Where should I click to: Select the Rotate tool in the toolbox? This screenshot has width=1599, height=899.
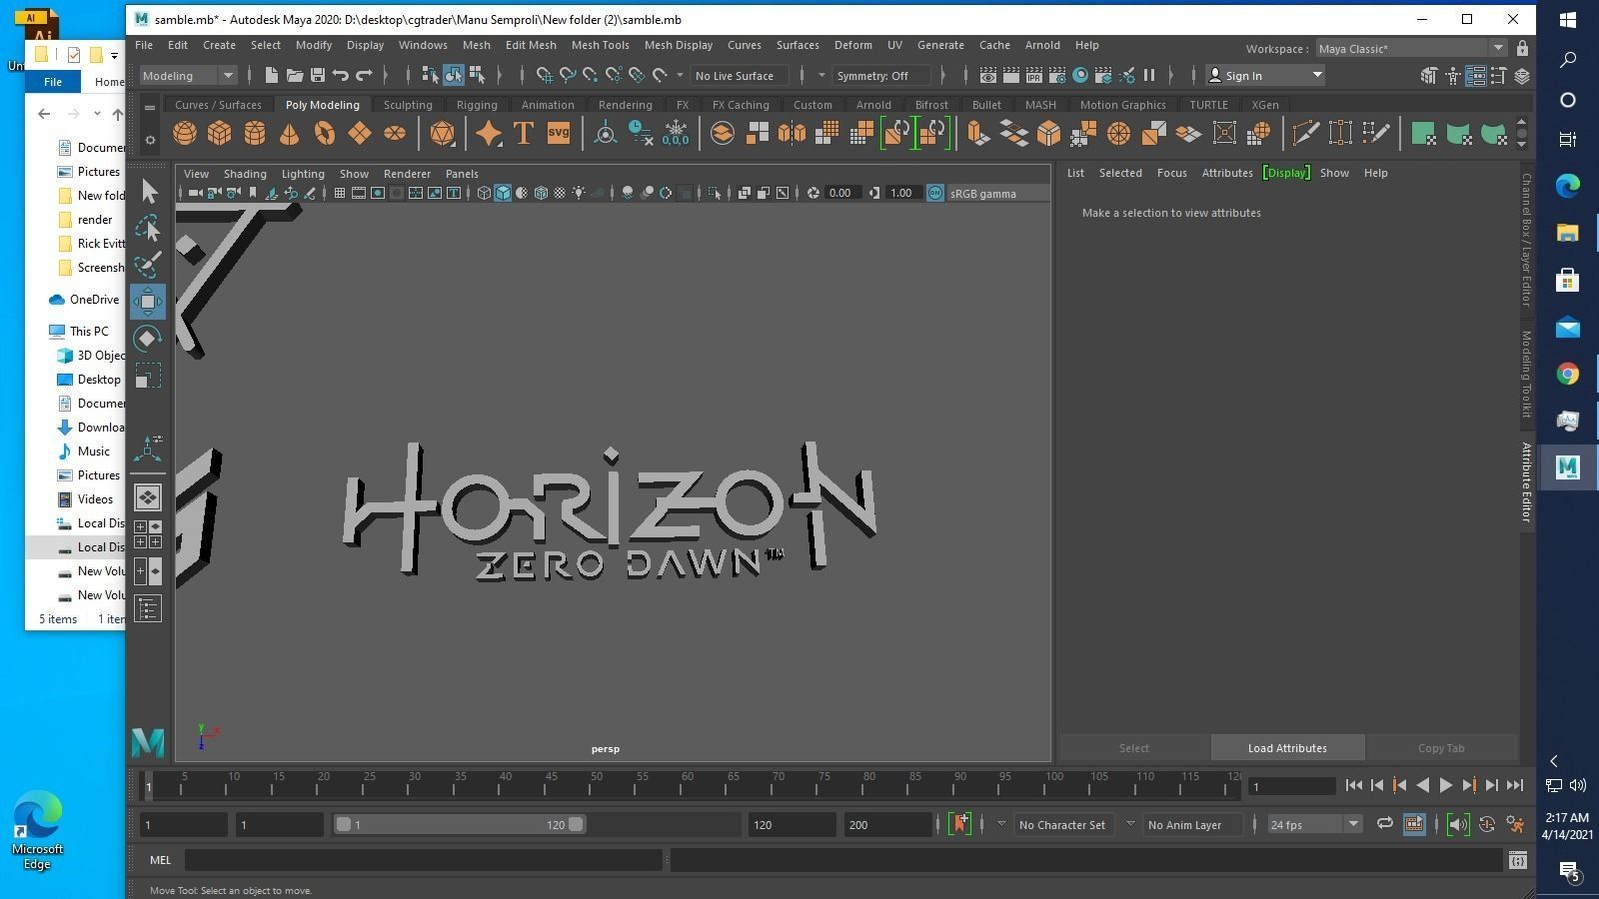pyautogui.click(x=148, y=339)
